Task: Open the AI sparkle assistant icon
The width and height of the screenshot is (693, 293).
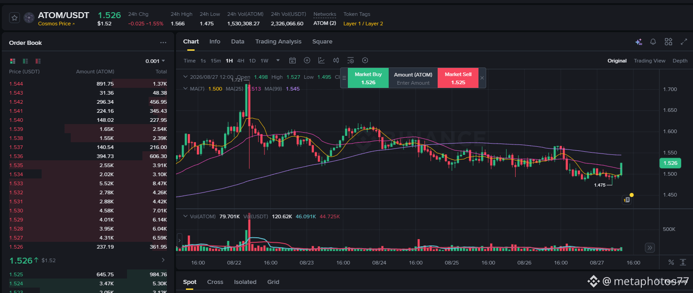Action: pos(639,42)
